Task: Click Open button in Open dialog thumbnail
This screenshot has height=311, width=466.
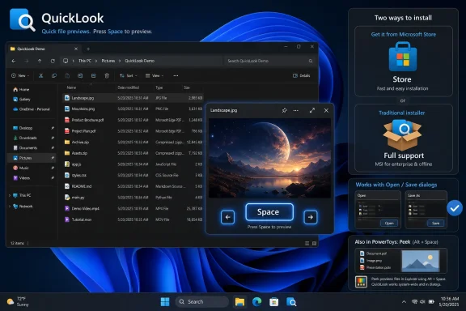Action: pyautogui.click(x=389, y=224)
